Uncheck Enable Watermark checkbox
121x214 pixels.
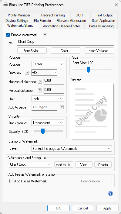8,35
